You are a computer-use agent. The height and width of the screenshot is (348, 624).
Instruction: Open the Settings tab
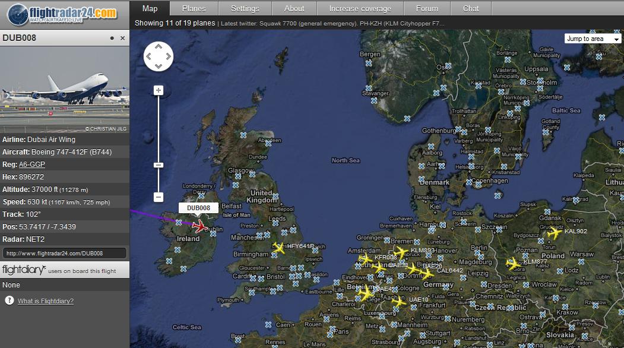tap(245, 8)
